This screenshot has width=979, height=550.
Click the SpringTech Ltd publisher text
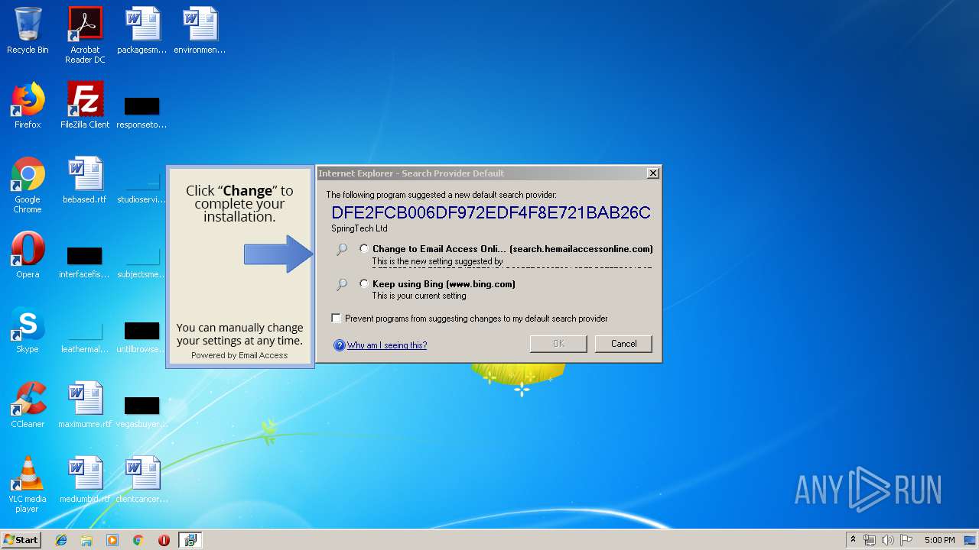click(359, 228)
